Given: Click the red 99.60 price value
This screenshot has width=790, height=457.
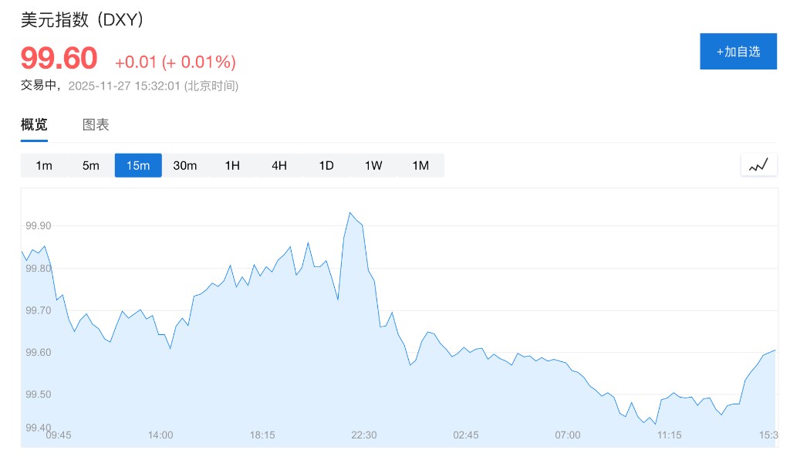Looking at the screenshot, I should click(x=59, y=59).
